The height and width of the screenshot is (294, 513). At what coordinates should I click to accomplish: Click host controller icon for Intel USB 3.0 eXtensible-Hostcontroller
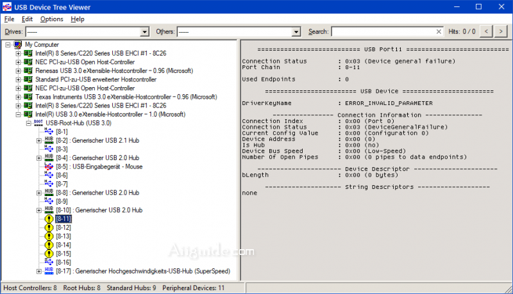tap(28, 114)
